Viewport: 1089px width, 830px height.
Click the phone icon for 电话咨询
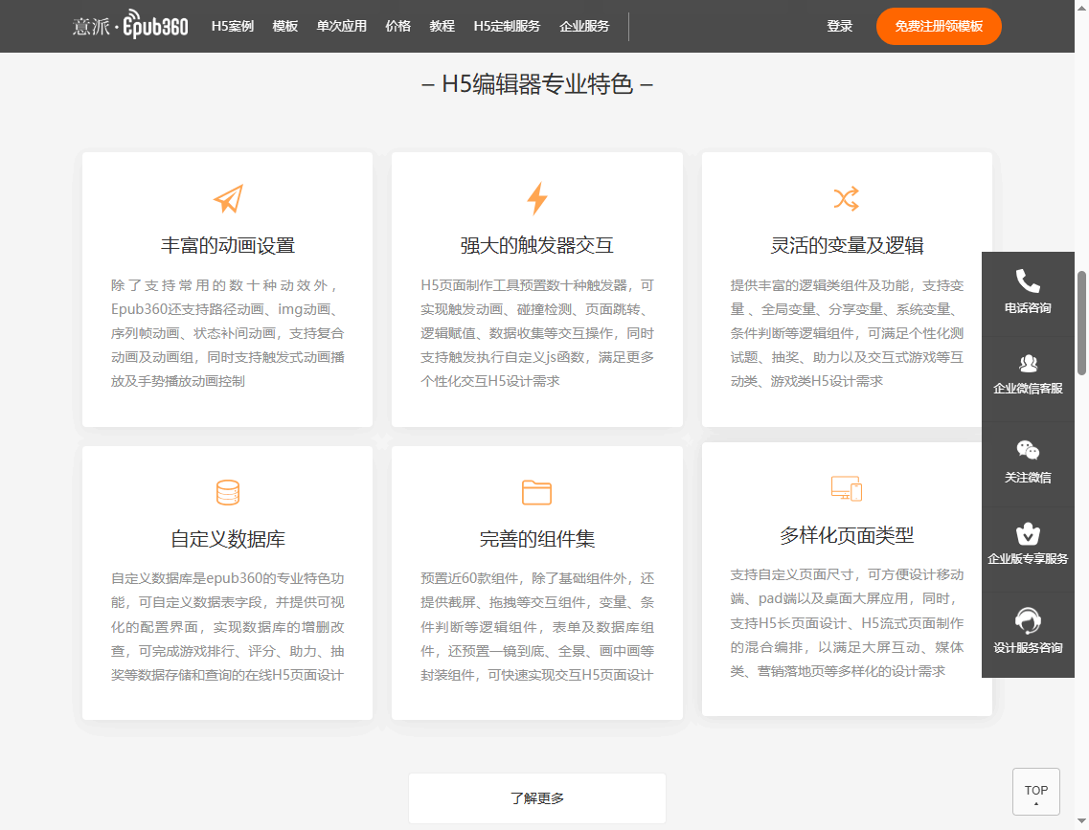[x=1028, y=282]
